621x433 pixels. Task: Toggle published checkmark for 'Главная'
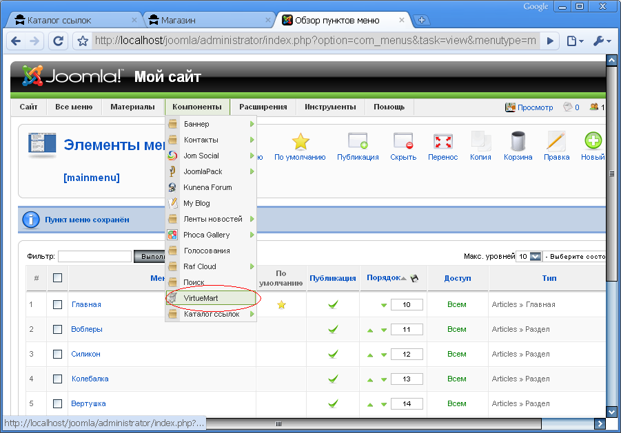333,304
